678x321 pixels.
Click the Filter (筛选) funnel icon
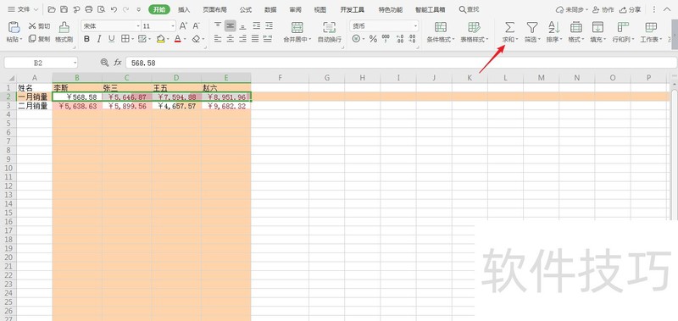[532, 27]
